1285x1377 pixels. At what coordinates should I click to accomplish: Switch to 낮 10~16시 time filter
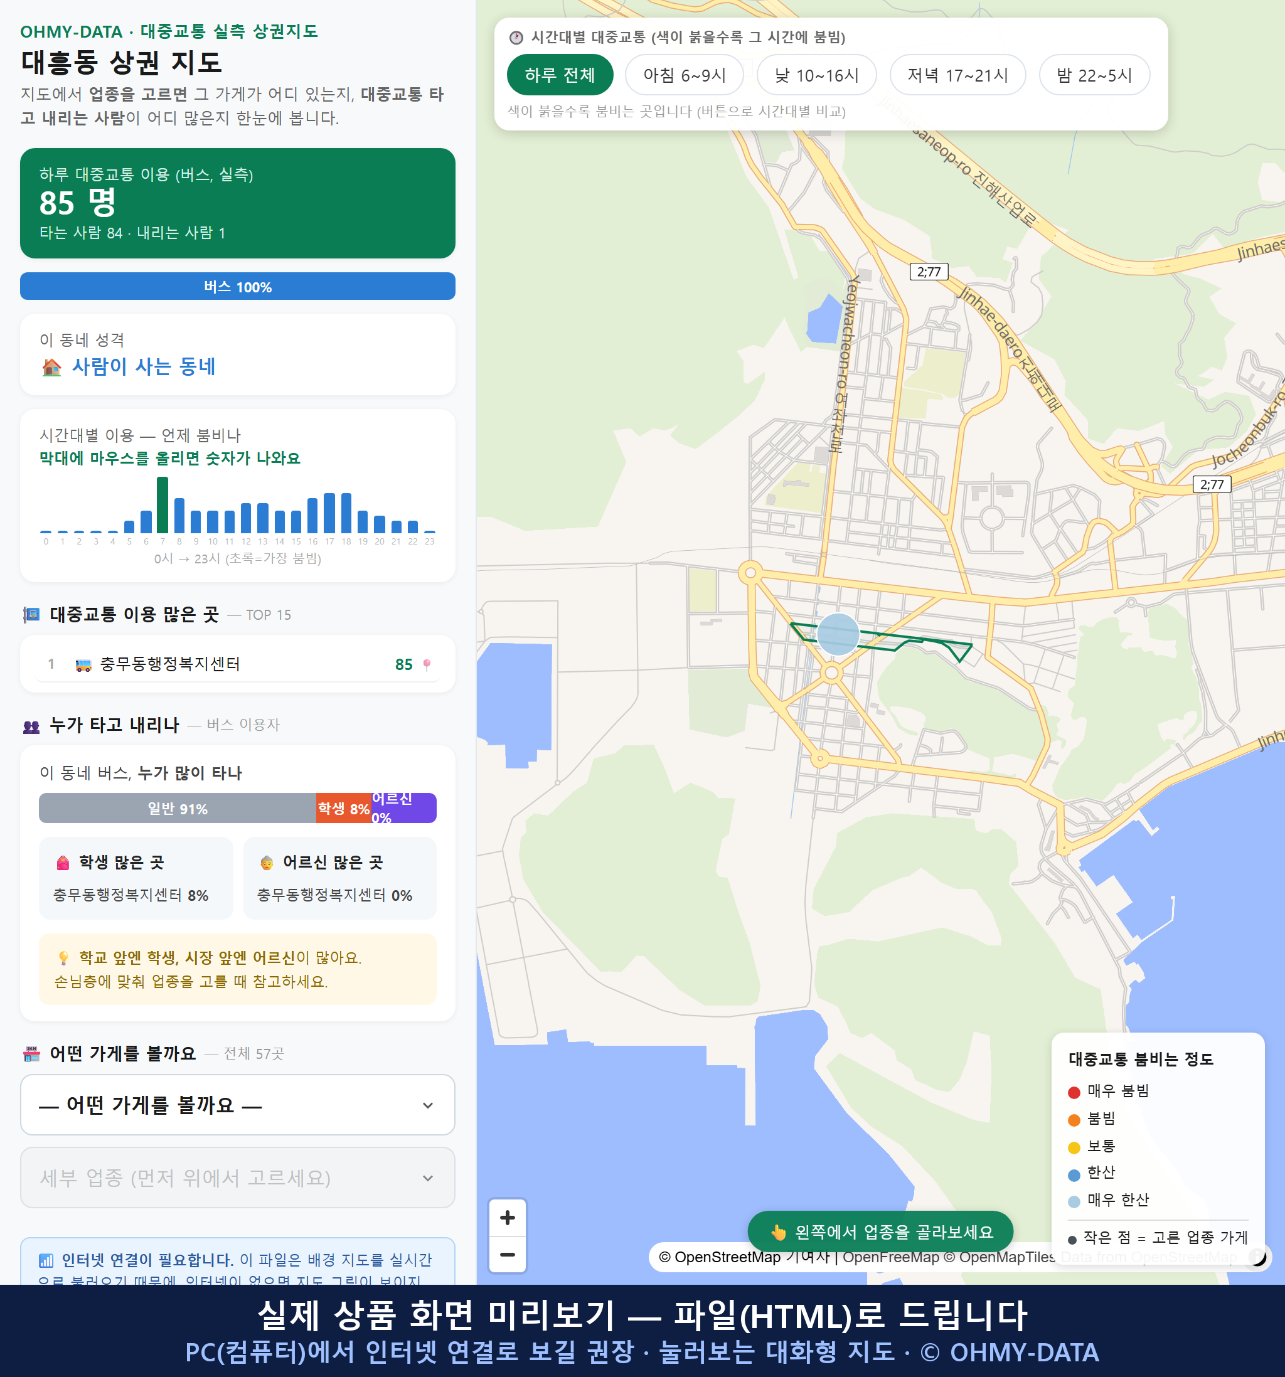pyautogui.click(x=816, y=75)
